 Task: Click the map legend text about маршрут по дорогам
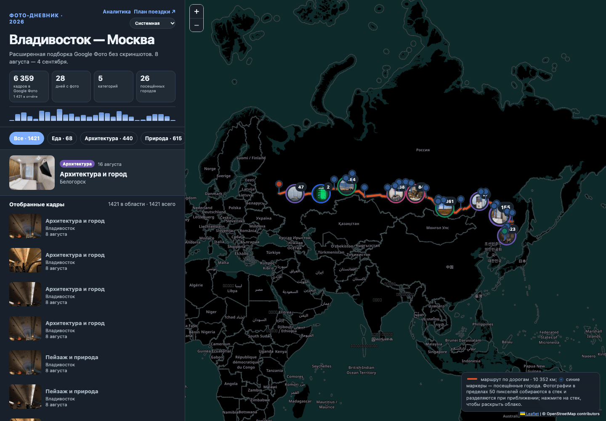pos(530,392)
